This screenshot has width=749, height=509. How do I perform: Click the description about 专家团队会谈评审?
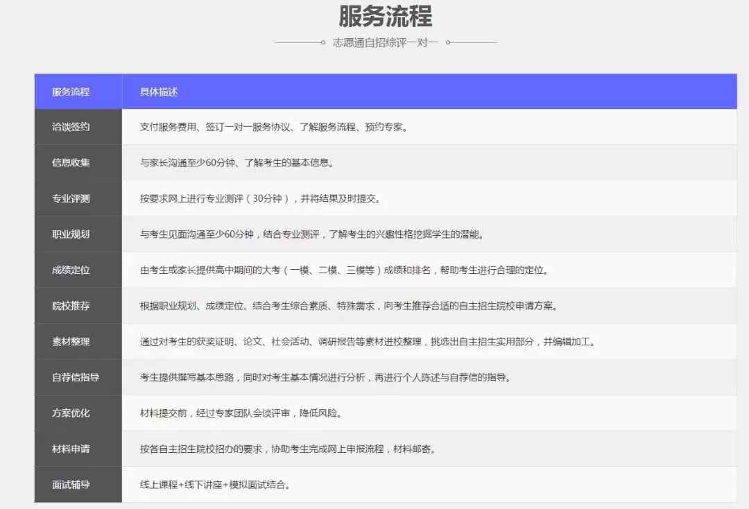click(x=241, y=413)
